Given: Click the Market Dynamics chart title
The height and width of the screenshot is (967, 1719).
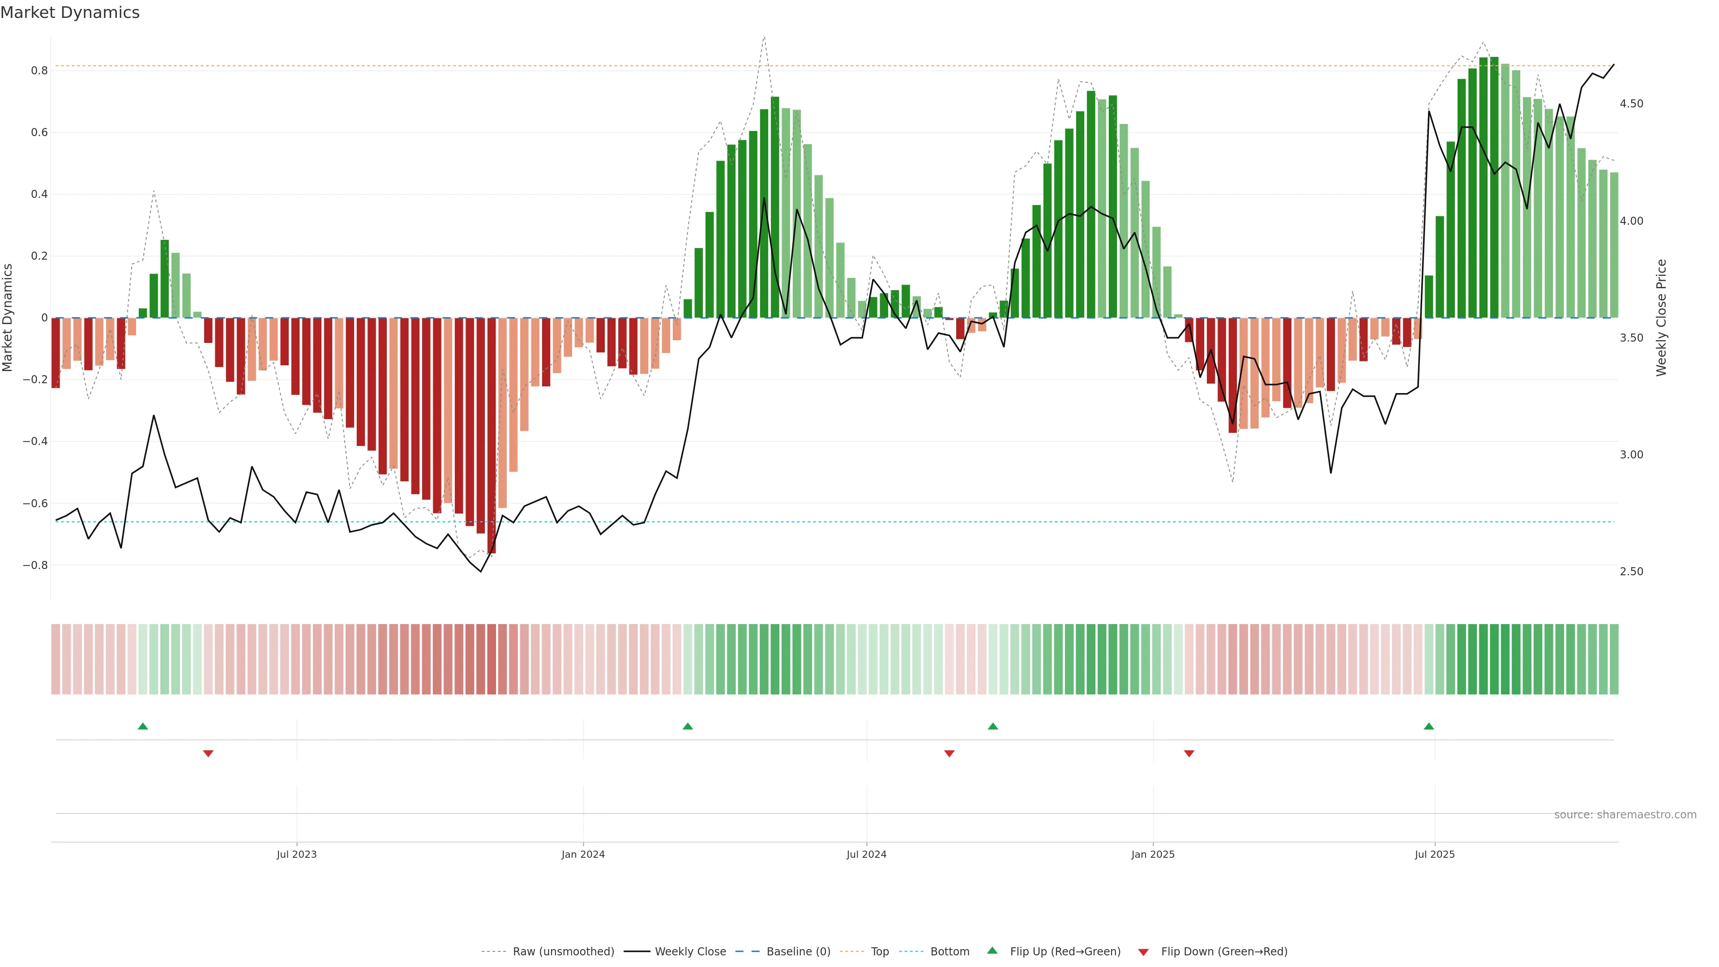Looking at the screenshot, I should click(70, 13).
